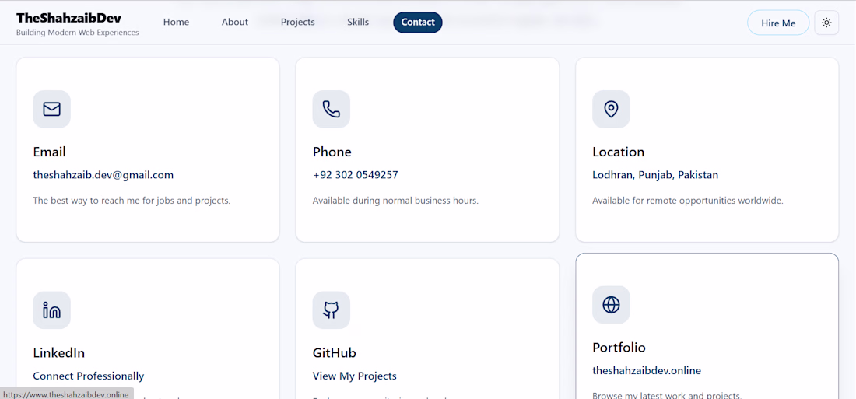Select the highlighted Contact nav item
Viewport: 856px width, 399px height.
[418, 23]
